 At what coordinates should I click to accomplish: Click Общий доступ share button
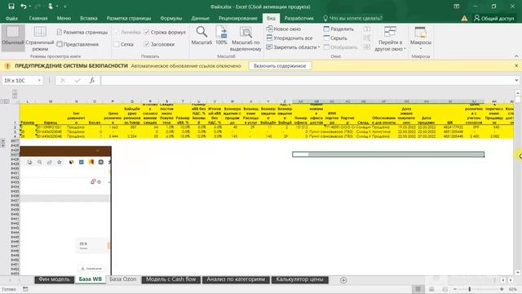[x=494, y=18]
